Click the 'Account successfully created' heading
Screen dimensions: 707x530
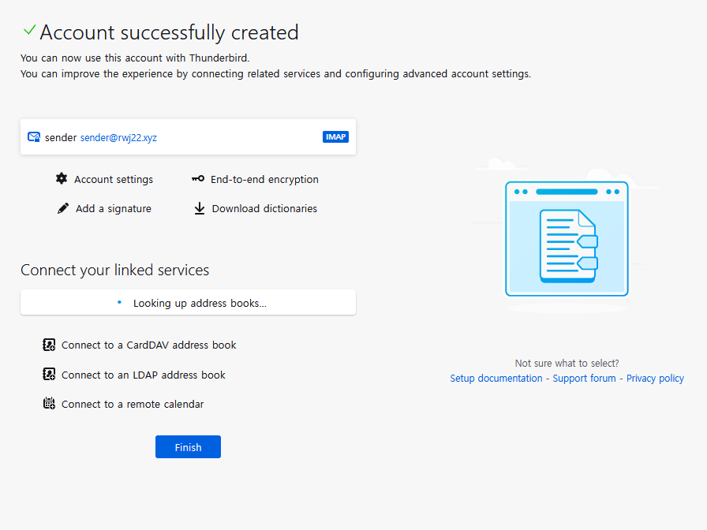(169, 32)
